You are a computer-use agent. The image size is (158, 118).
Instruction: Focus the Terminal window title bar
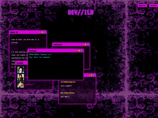(56, 51)
